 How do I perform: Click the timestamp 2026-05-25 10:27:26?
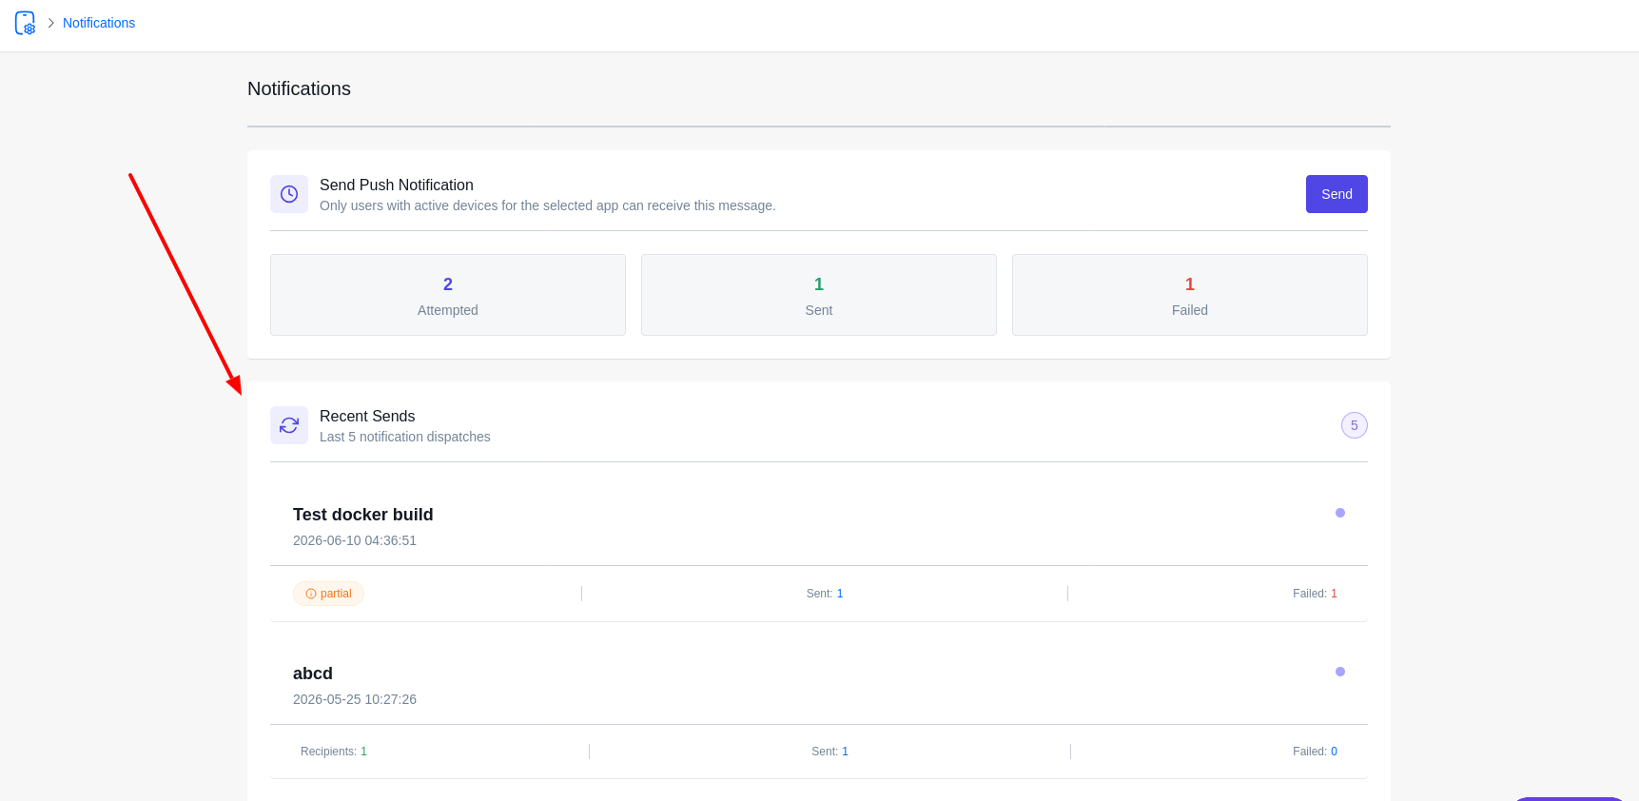pos(355,699)
